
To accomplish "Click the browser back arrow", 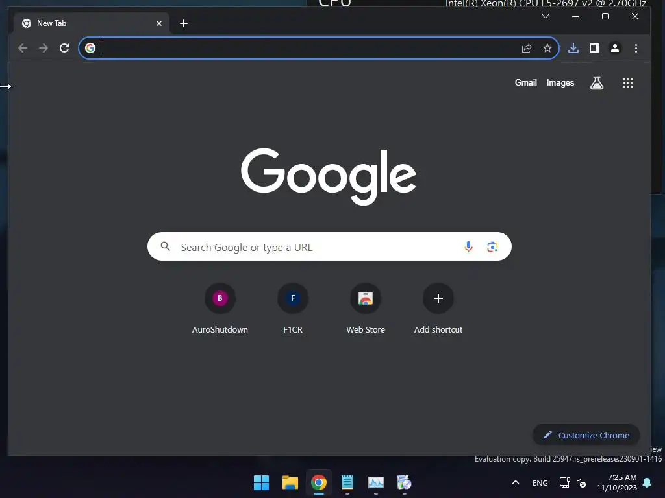I will coord(23,48).
